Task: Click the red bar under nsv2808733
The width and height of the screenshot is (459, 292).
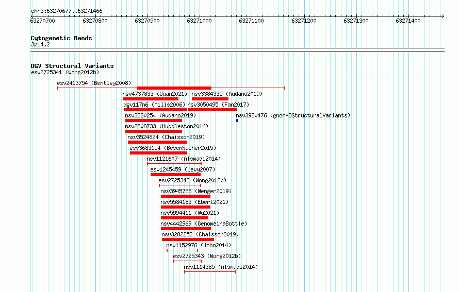Action: click(x=154, y=131)
